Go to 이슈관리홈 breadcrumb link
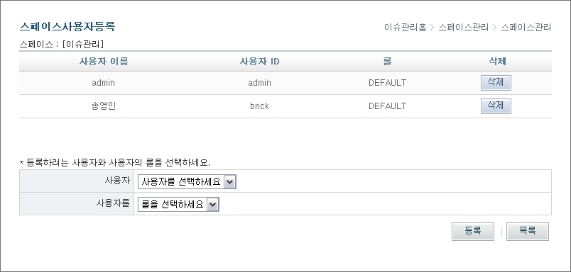Image resolution: width=571 pixels, height=272 pixels. pos(405,27)
